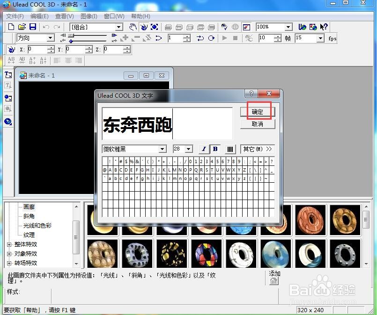Select 光线和色彩 in the tree
The image size is (377, 315).
pyautogui.click(x=37, y=226)
